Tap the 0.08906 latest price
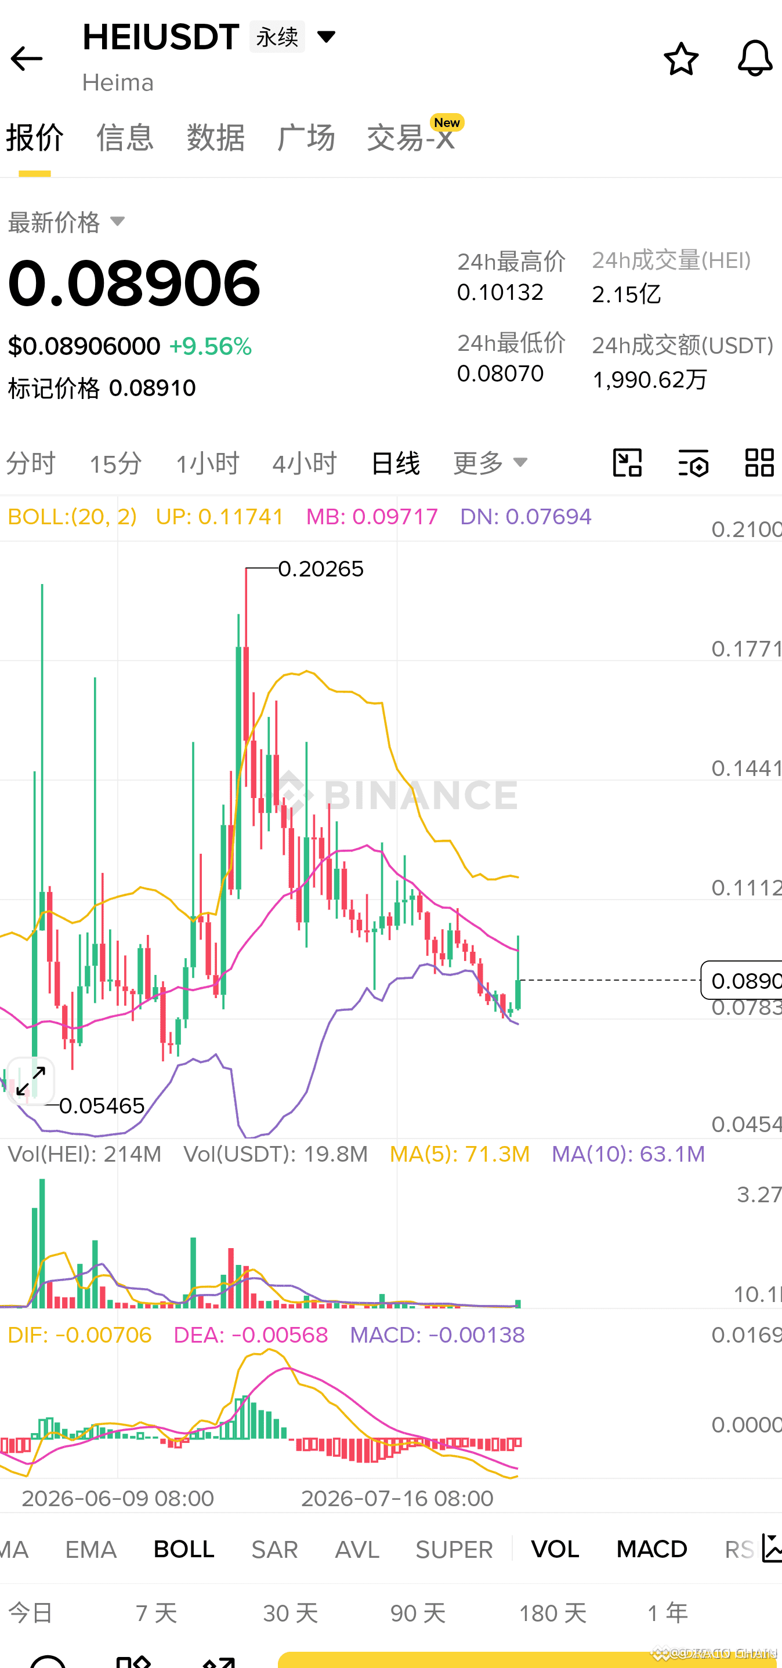The image size is (782, 1668). (134, 284)
